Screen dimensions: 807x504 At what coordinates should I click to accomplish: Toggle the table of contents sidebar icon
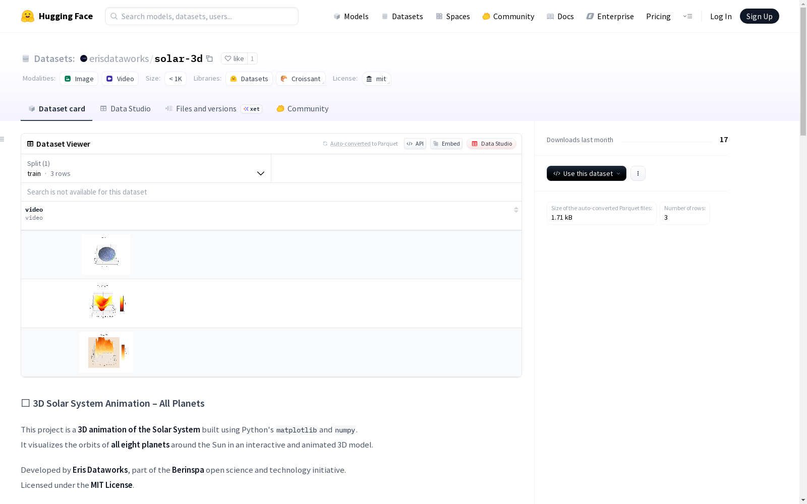[3, 139]
